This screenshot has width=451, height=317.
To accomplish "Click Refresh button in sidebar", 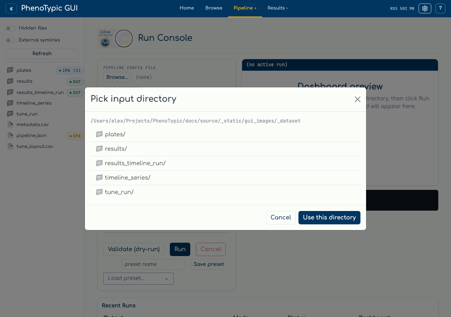I will tap(42, 54).
